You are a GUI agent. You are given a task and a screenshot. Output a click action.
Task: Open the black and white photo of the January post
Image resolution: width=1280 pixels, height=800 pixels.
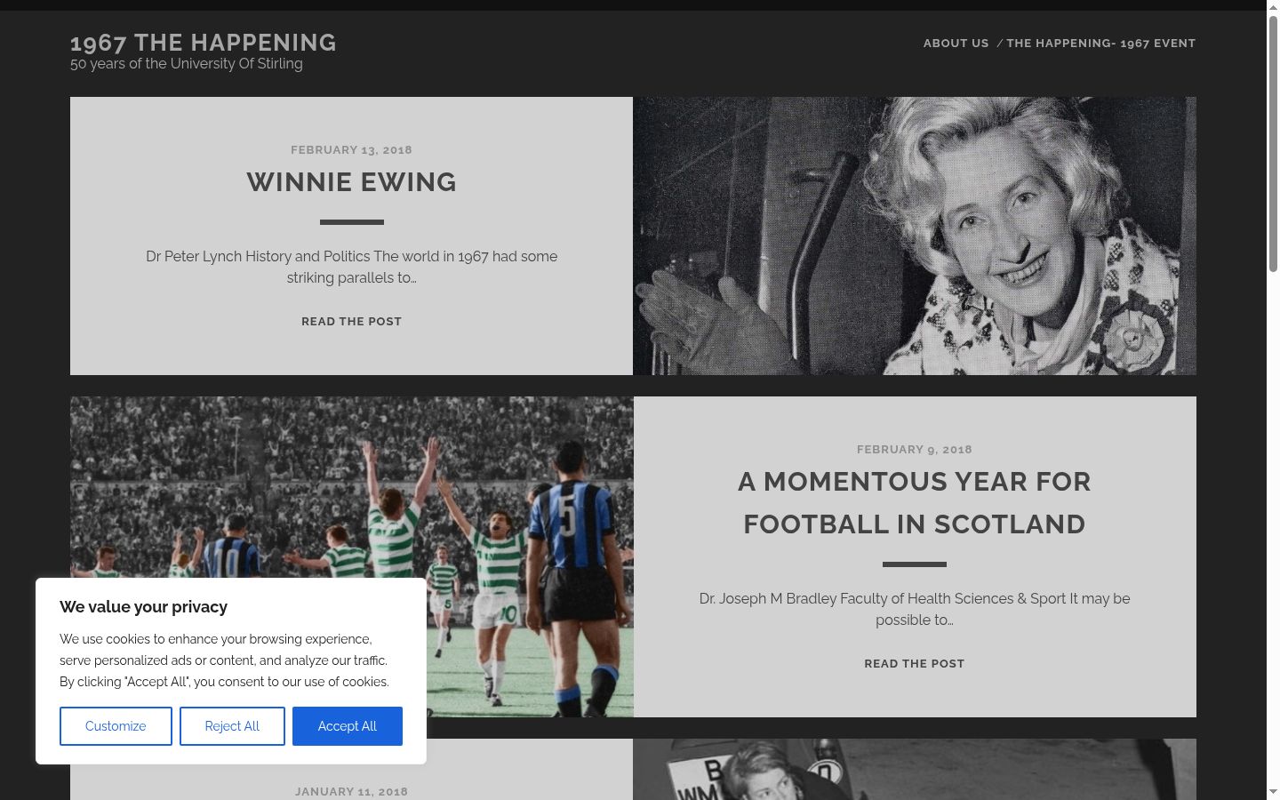tap(915, 770)
